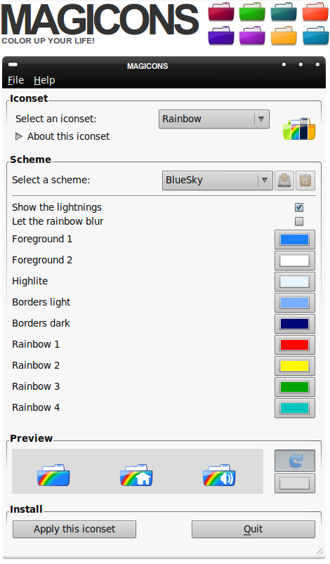Image resolution: width=330 pixels, height=564 pixels.
Task: Click the sound folder preview icon
Action: click(219, 475)
